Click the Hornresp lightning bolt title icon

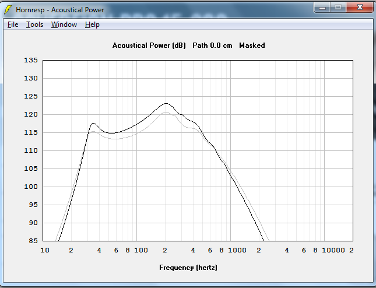(8, 9)
